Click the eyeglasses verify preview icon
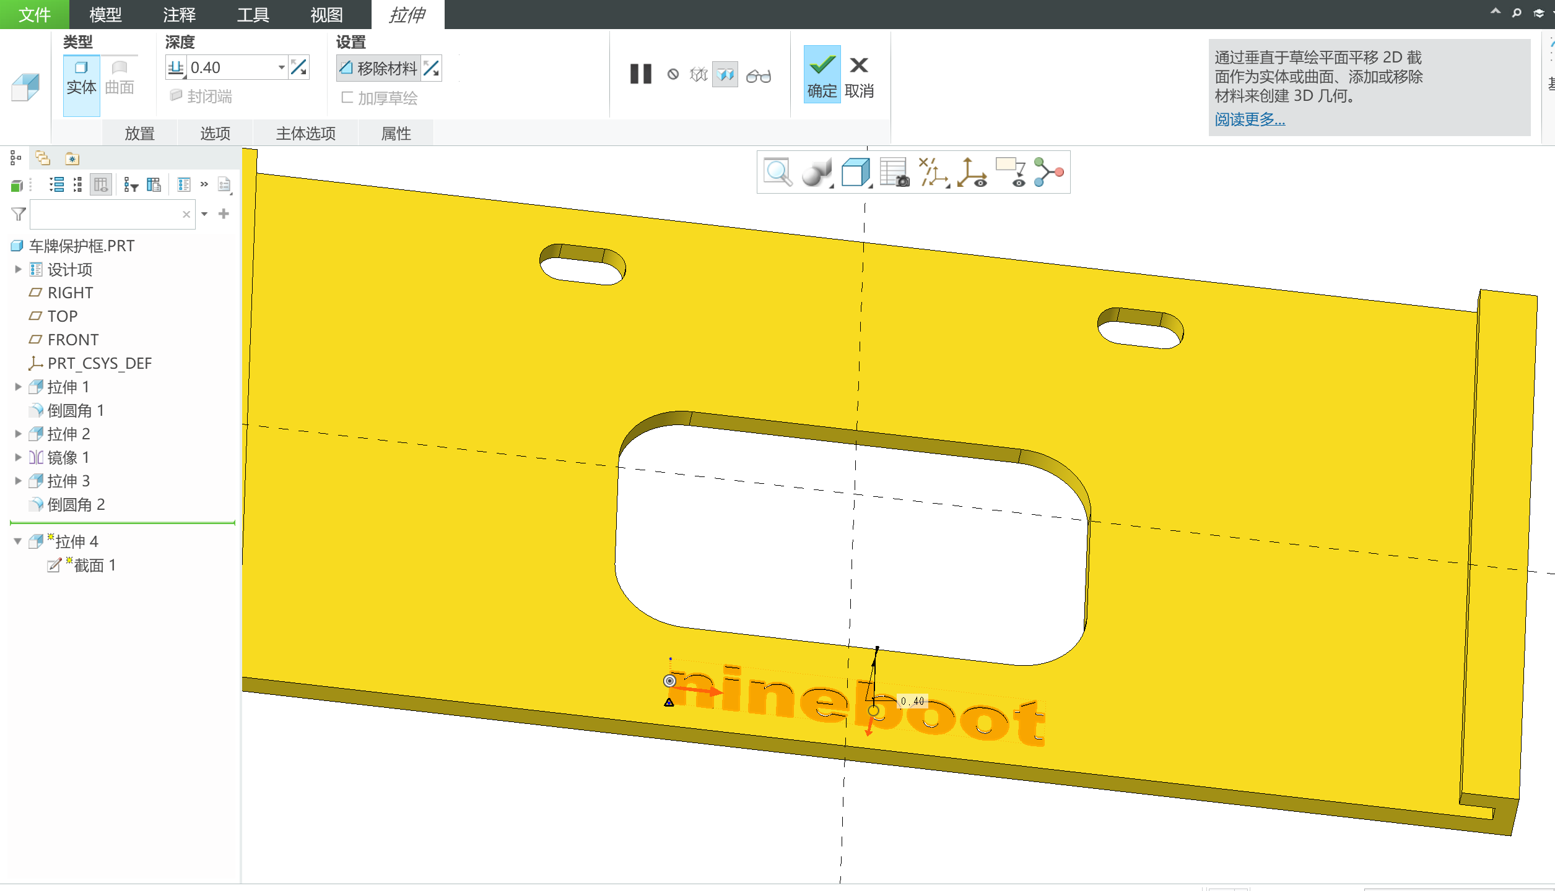Screen dimensions: 1555x891 (758, 75)
